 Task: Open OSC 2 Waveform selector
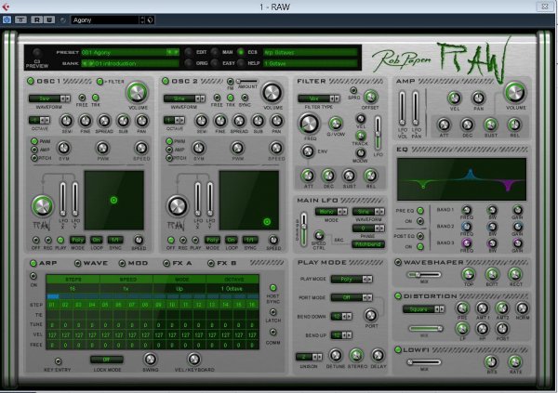coord(184,98)
